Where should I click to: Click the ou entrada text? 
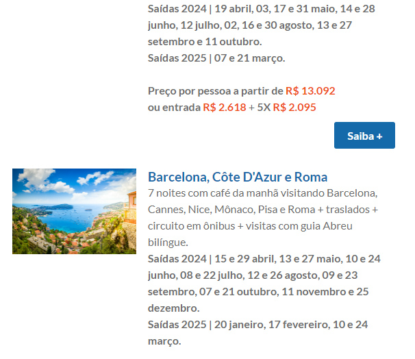click(x=174, y=108)
